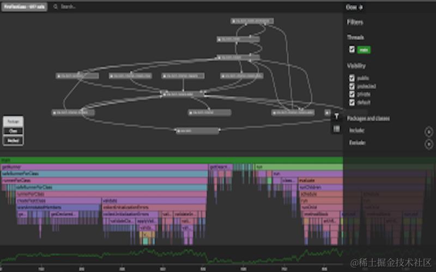Viewport: 436px width, 272px height.
Task: Select the getRunner frame in the flame chart
Action: point(104,167)
